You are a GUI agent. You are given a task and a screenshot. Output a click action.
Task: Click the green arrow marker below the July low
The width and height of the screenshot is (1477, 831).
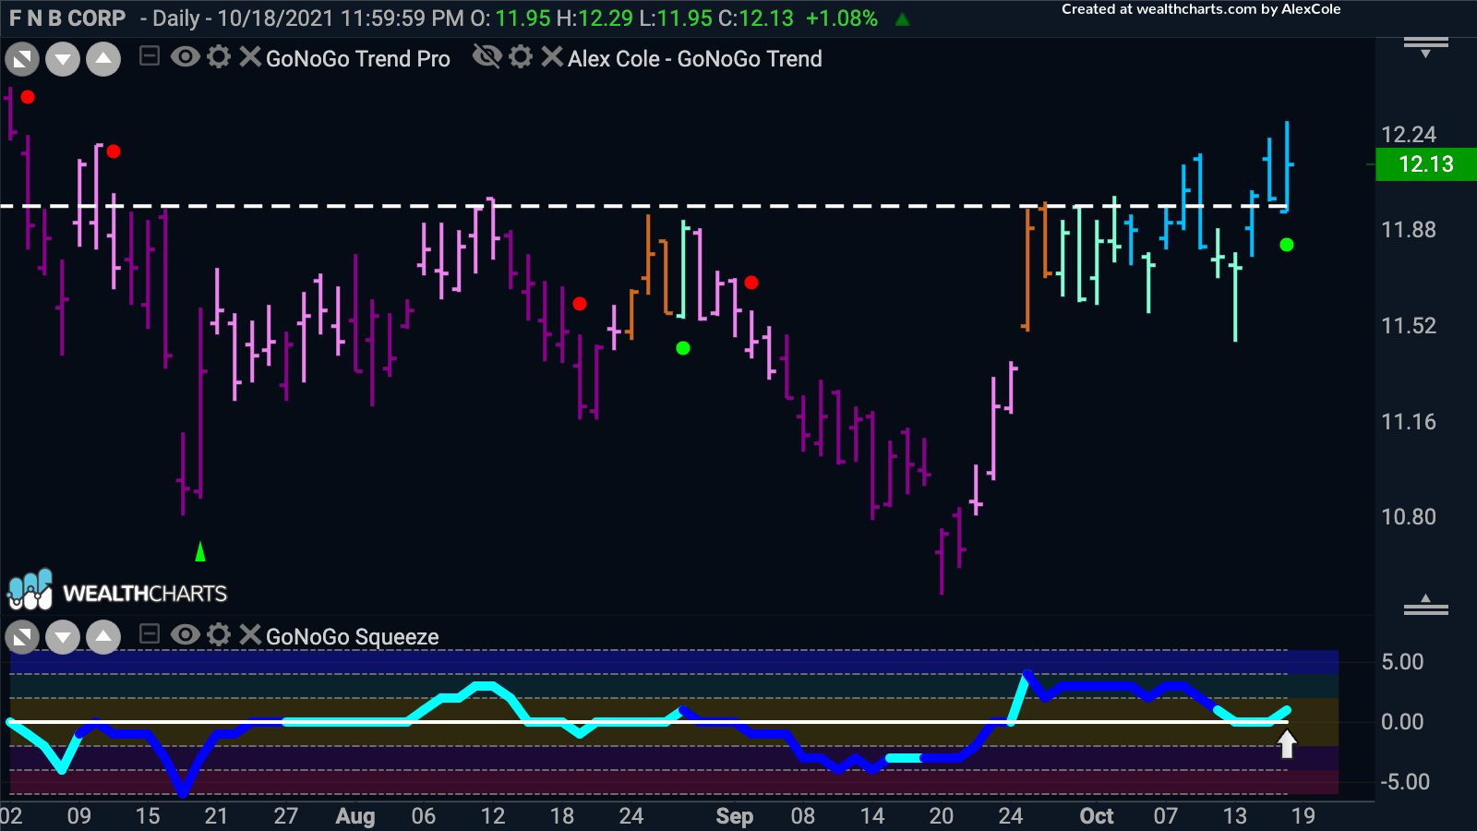tap(200, 551)
